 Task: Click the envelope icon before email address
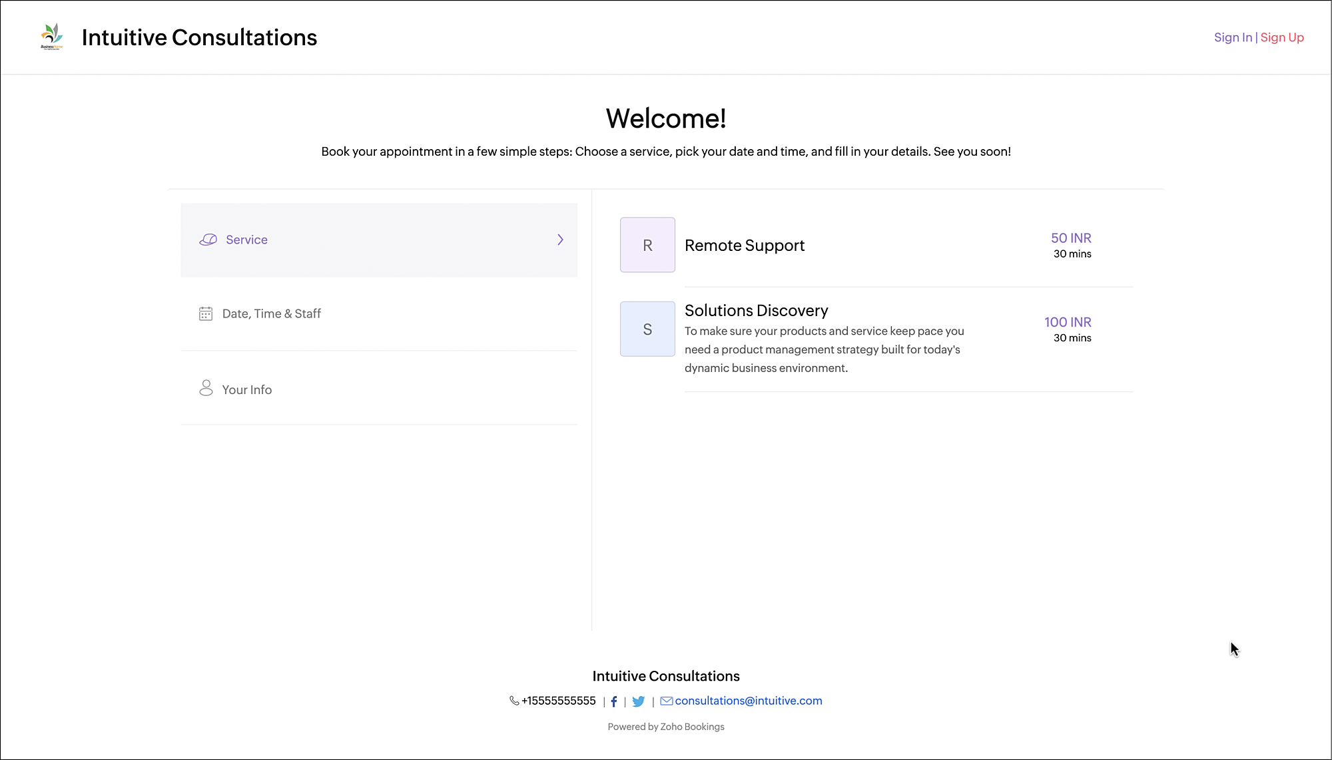pos(666,701)
